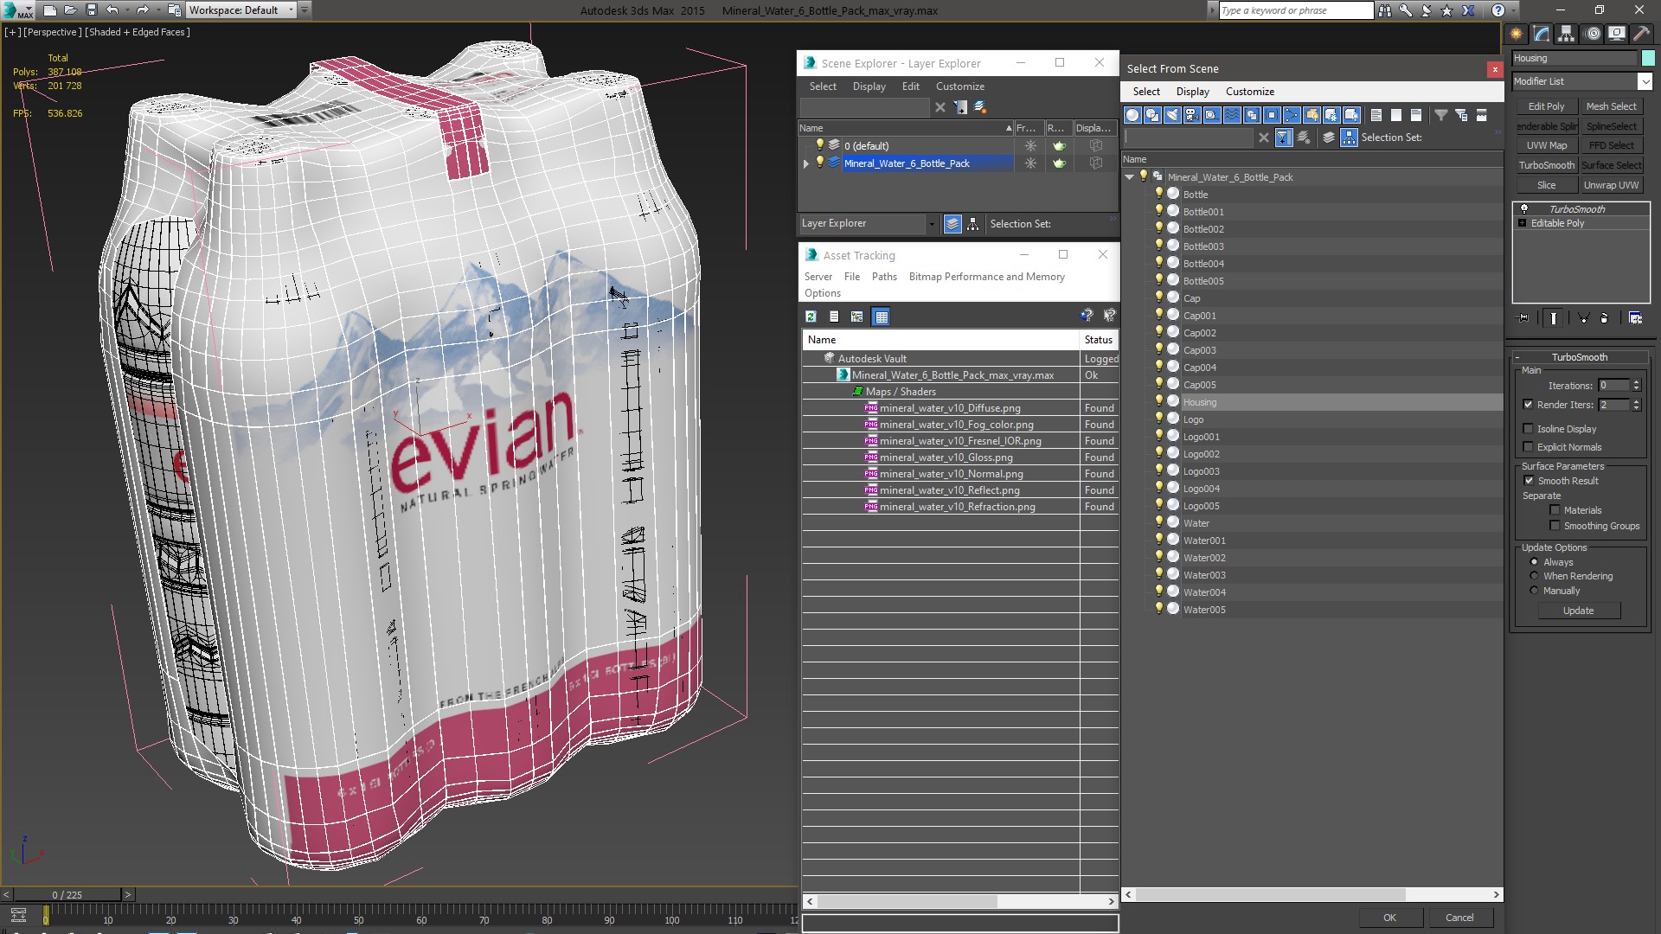The width and height of the screenshot is (1661, 934).
Task: Switch to the Modify panel tab
Action: [1542, 34]
